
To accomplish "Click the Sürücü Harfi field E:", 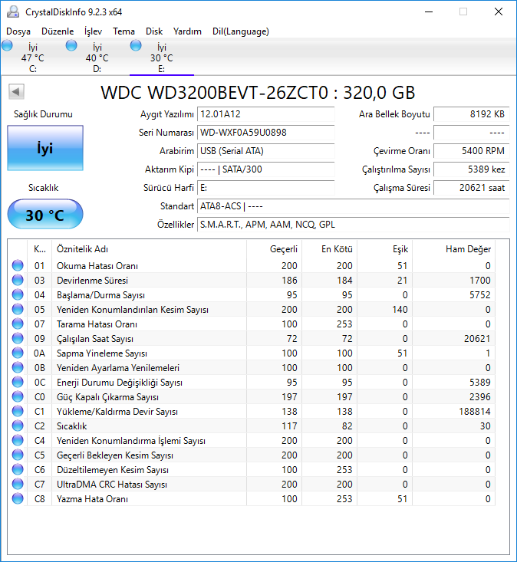I will pos(265,188).
